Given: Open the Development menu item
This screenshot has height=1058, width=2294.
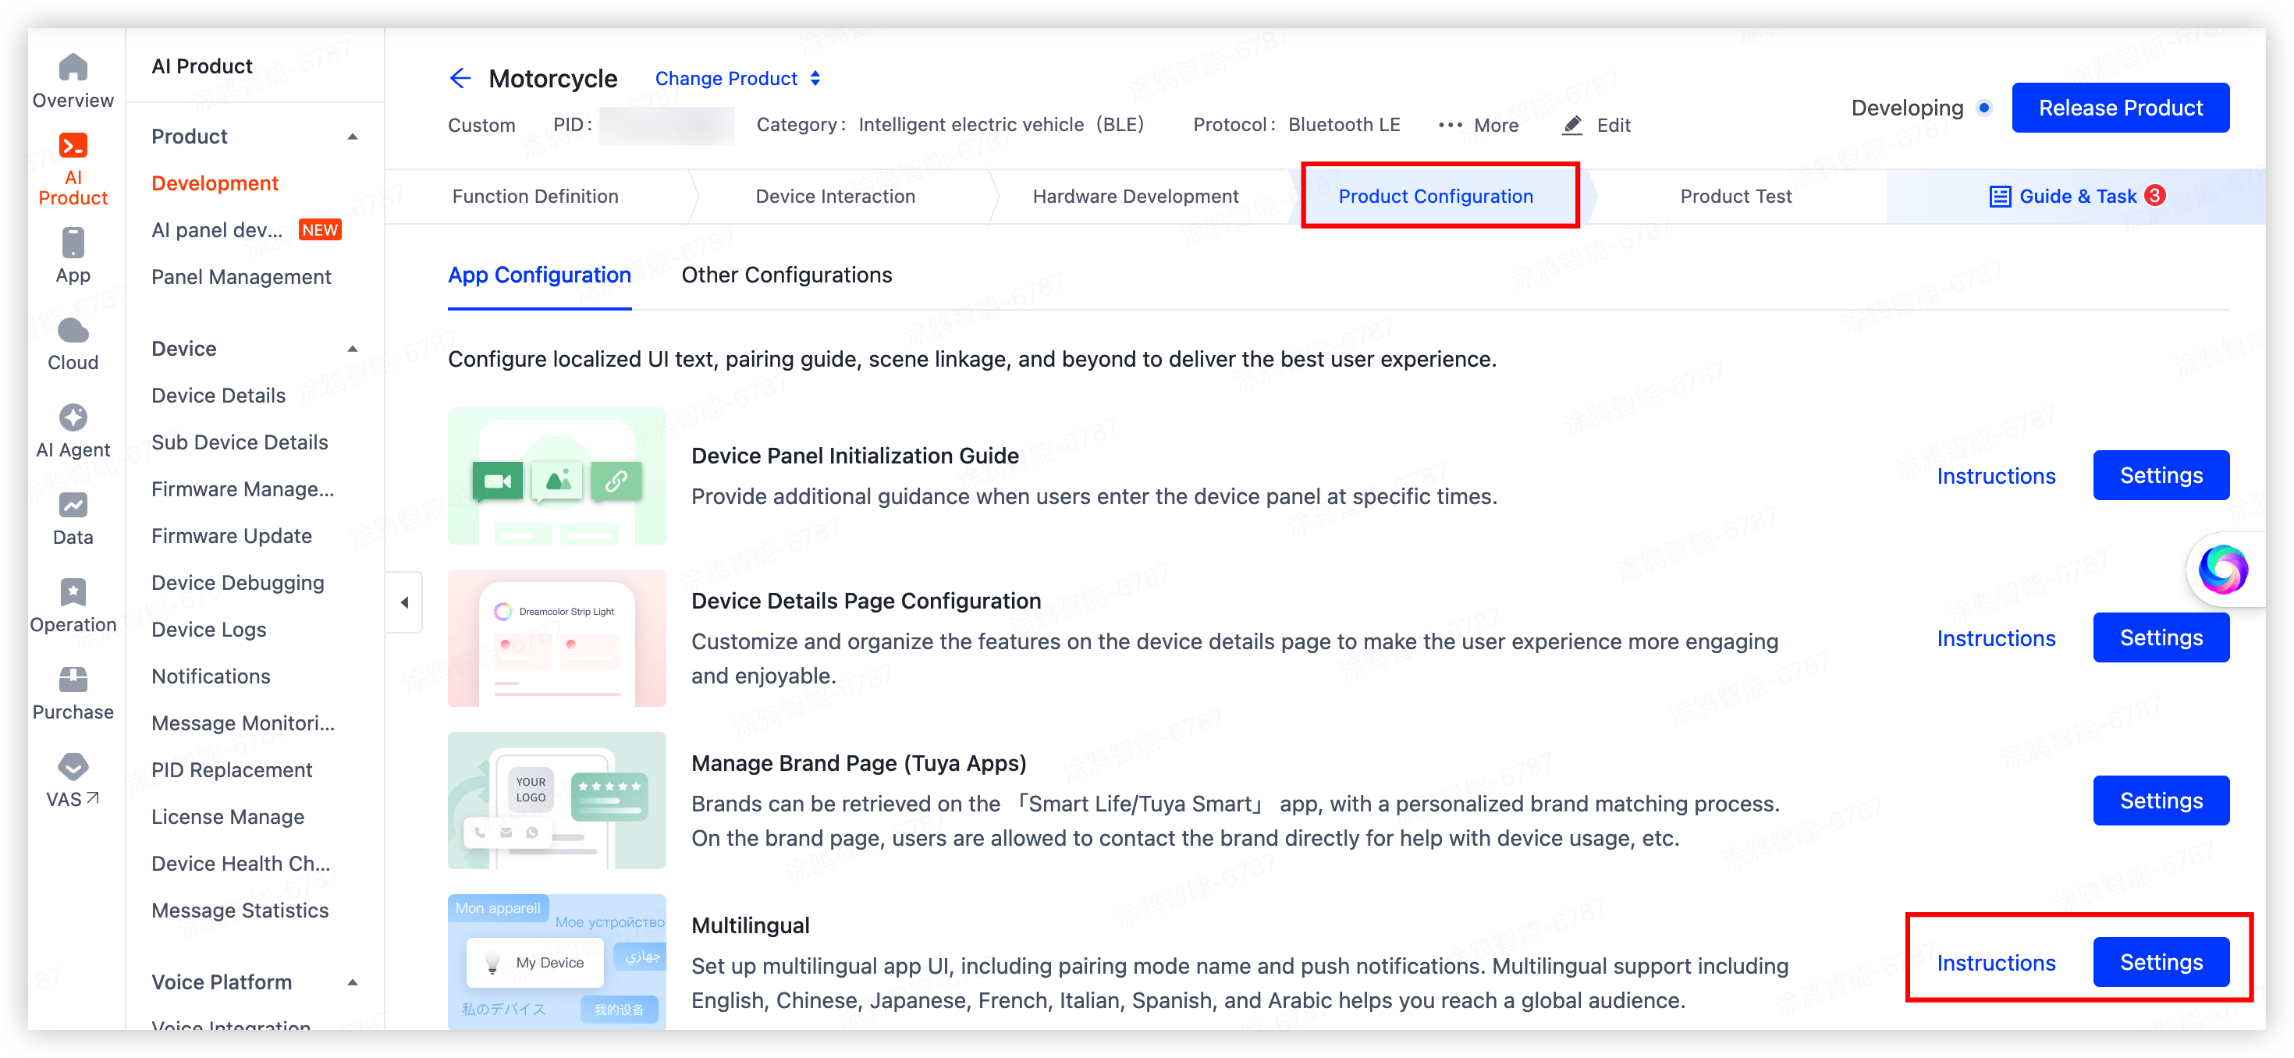Looking at the screenshot, I should (x=215, y=183).
